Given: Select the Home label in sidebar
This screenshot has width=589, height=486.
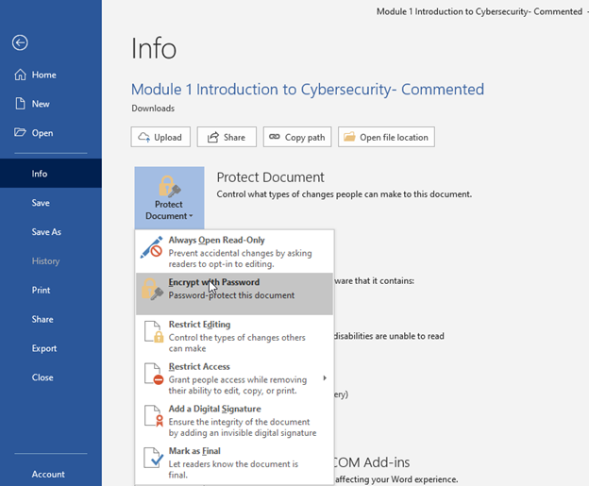Looking at the screenshot, I should coord(44,75).
